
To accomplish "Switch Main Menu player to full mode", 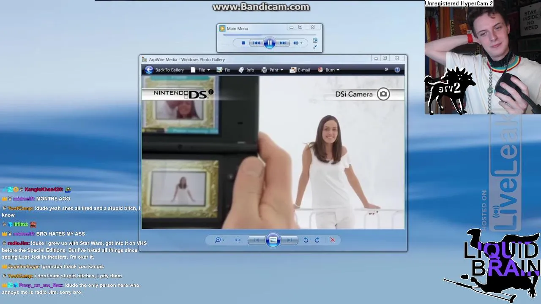I will 315,41.
